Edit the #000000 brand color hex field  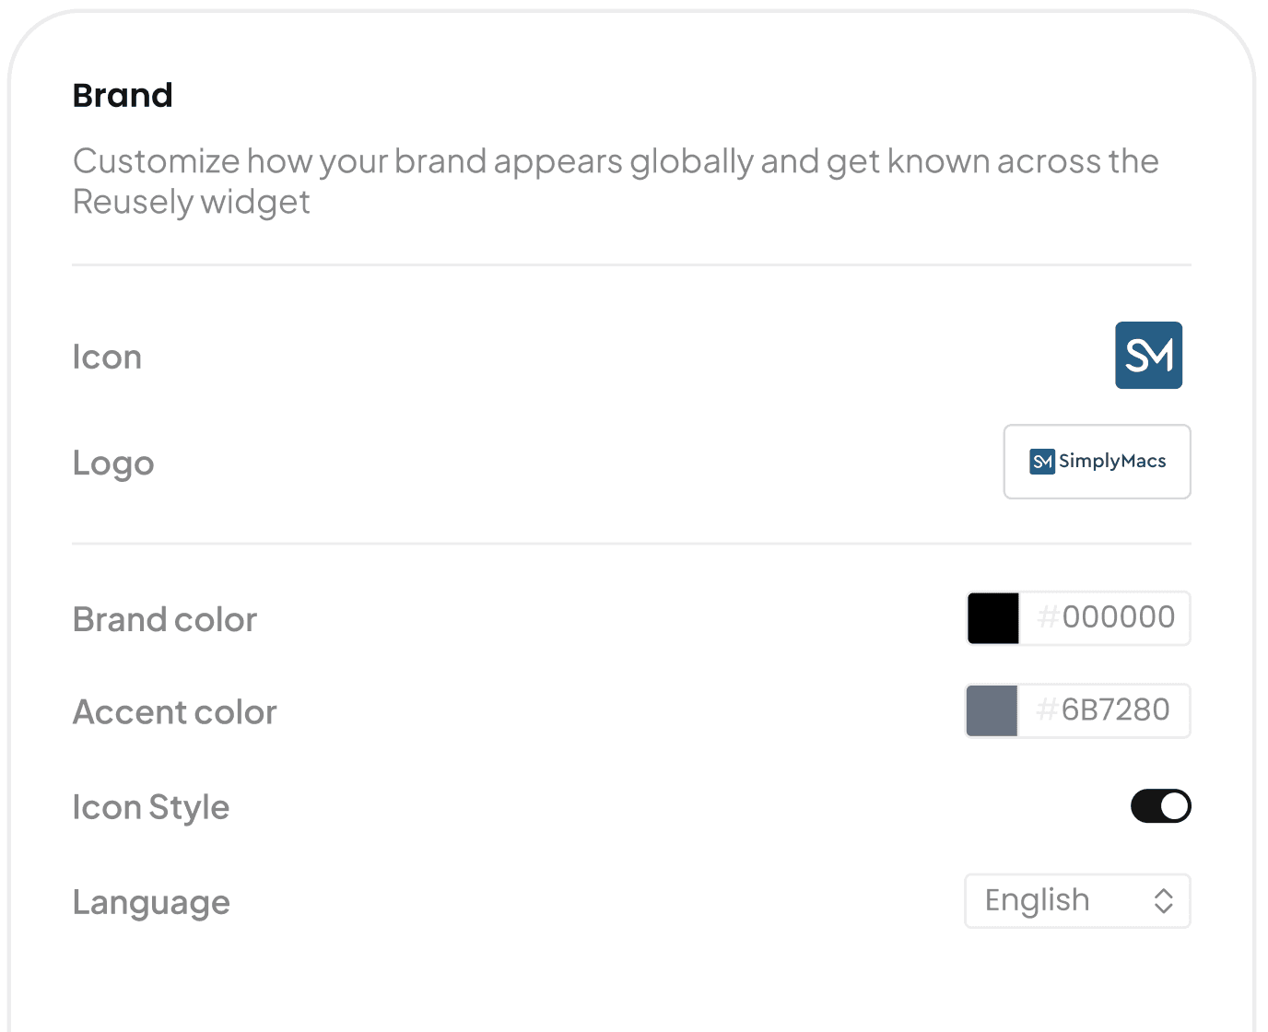point(1105,617)
